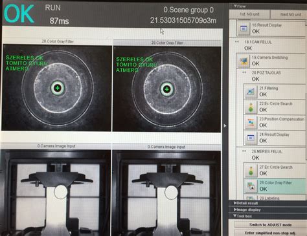Click the 19.Camera Switching unit icon
Image resolution: width=307 pixels, height=236 pixels.
(x=244, y=61)
